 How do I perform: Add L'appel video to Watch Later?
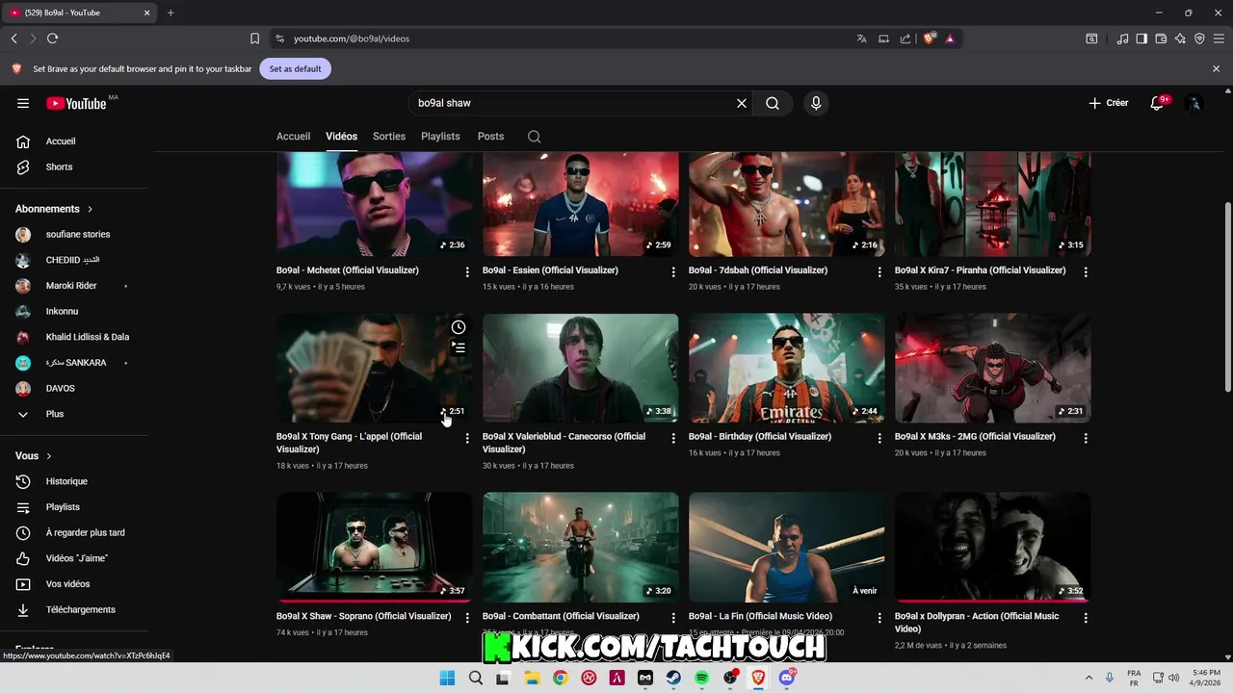pyautogui.click(x=459, y=327)
